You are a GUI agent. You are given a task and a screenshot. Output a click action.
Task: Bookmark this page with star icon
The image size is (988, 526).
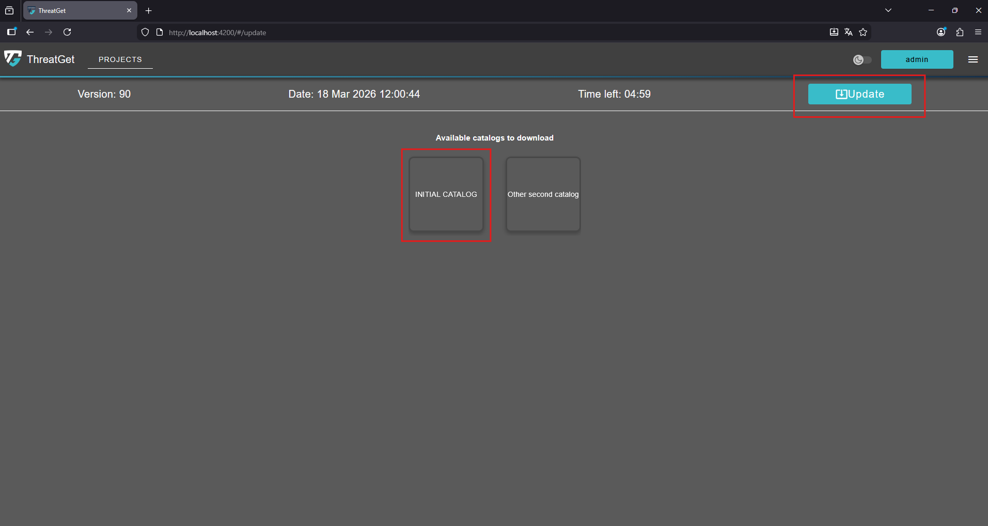pyautogui.click(x=863, y=32)
